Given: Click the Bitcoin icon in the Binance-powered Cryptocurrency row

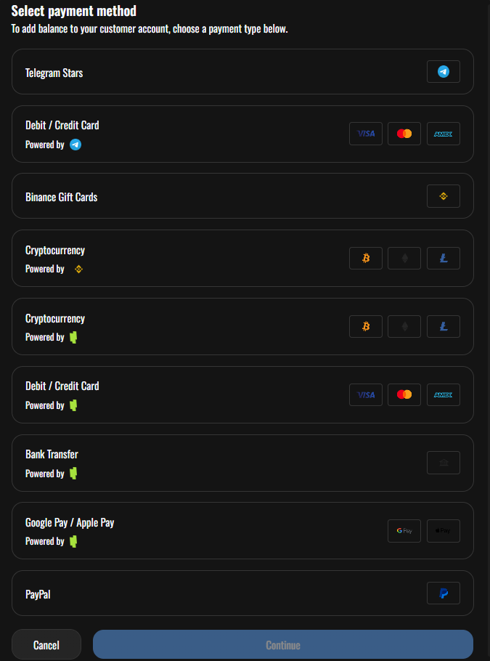Looking at the screenshot, I should click(x=366, y=258).
